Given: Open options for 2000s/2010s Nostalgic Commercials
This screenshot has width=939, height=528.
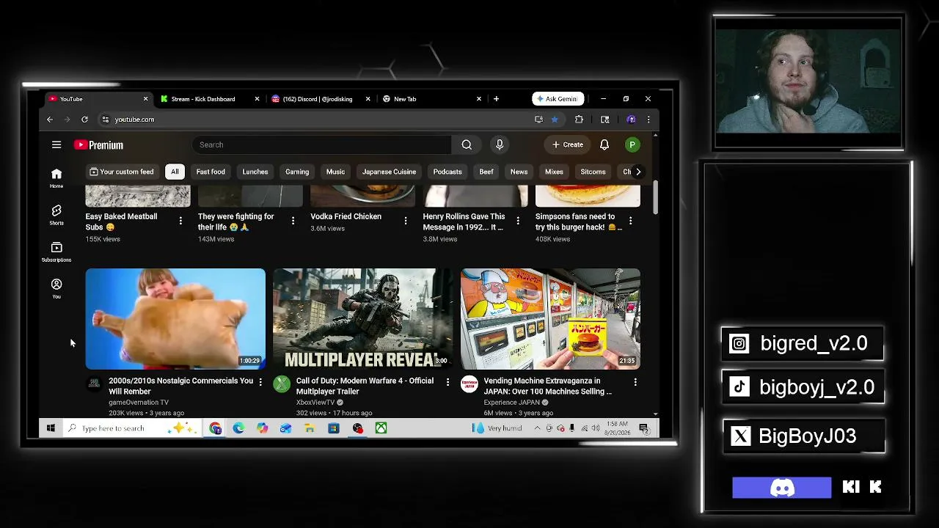Looking at the screenshot, I should pyautogui.click(x=260, y=382).
